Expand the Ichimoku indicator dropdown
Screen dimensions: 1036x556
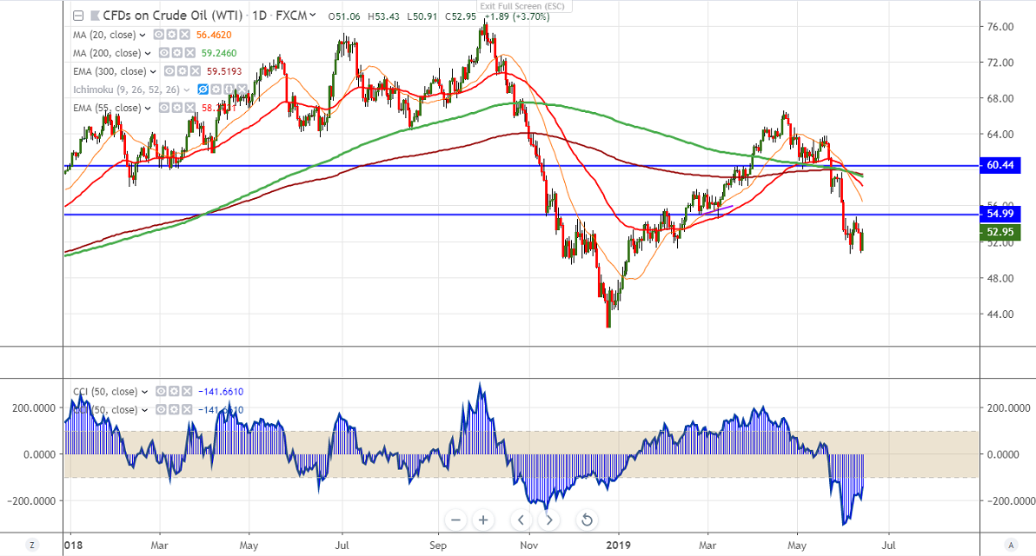186,89
